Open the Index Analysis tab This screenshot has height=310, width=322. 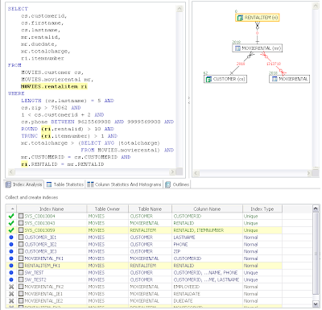(24, 184)
